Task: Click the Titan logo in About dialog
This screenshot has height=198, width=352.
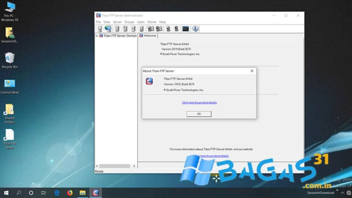Action: pos(149,81)
